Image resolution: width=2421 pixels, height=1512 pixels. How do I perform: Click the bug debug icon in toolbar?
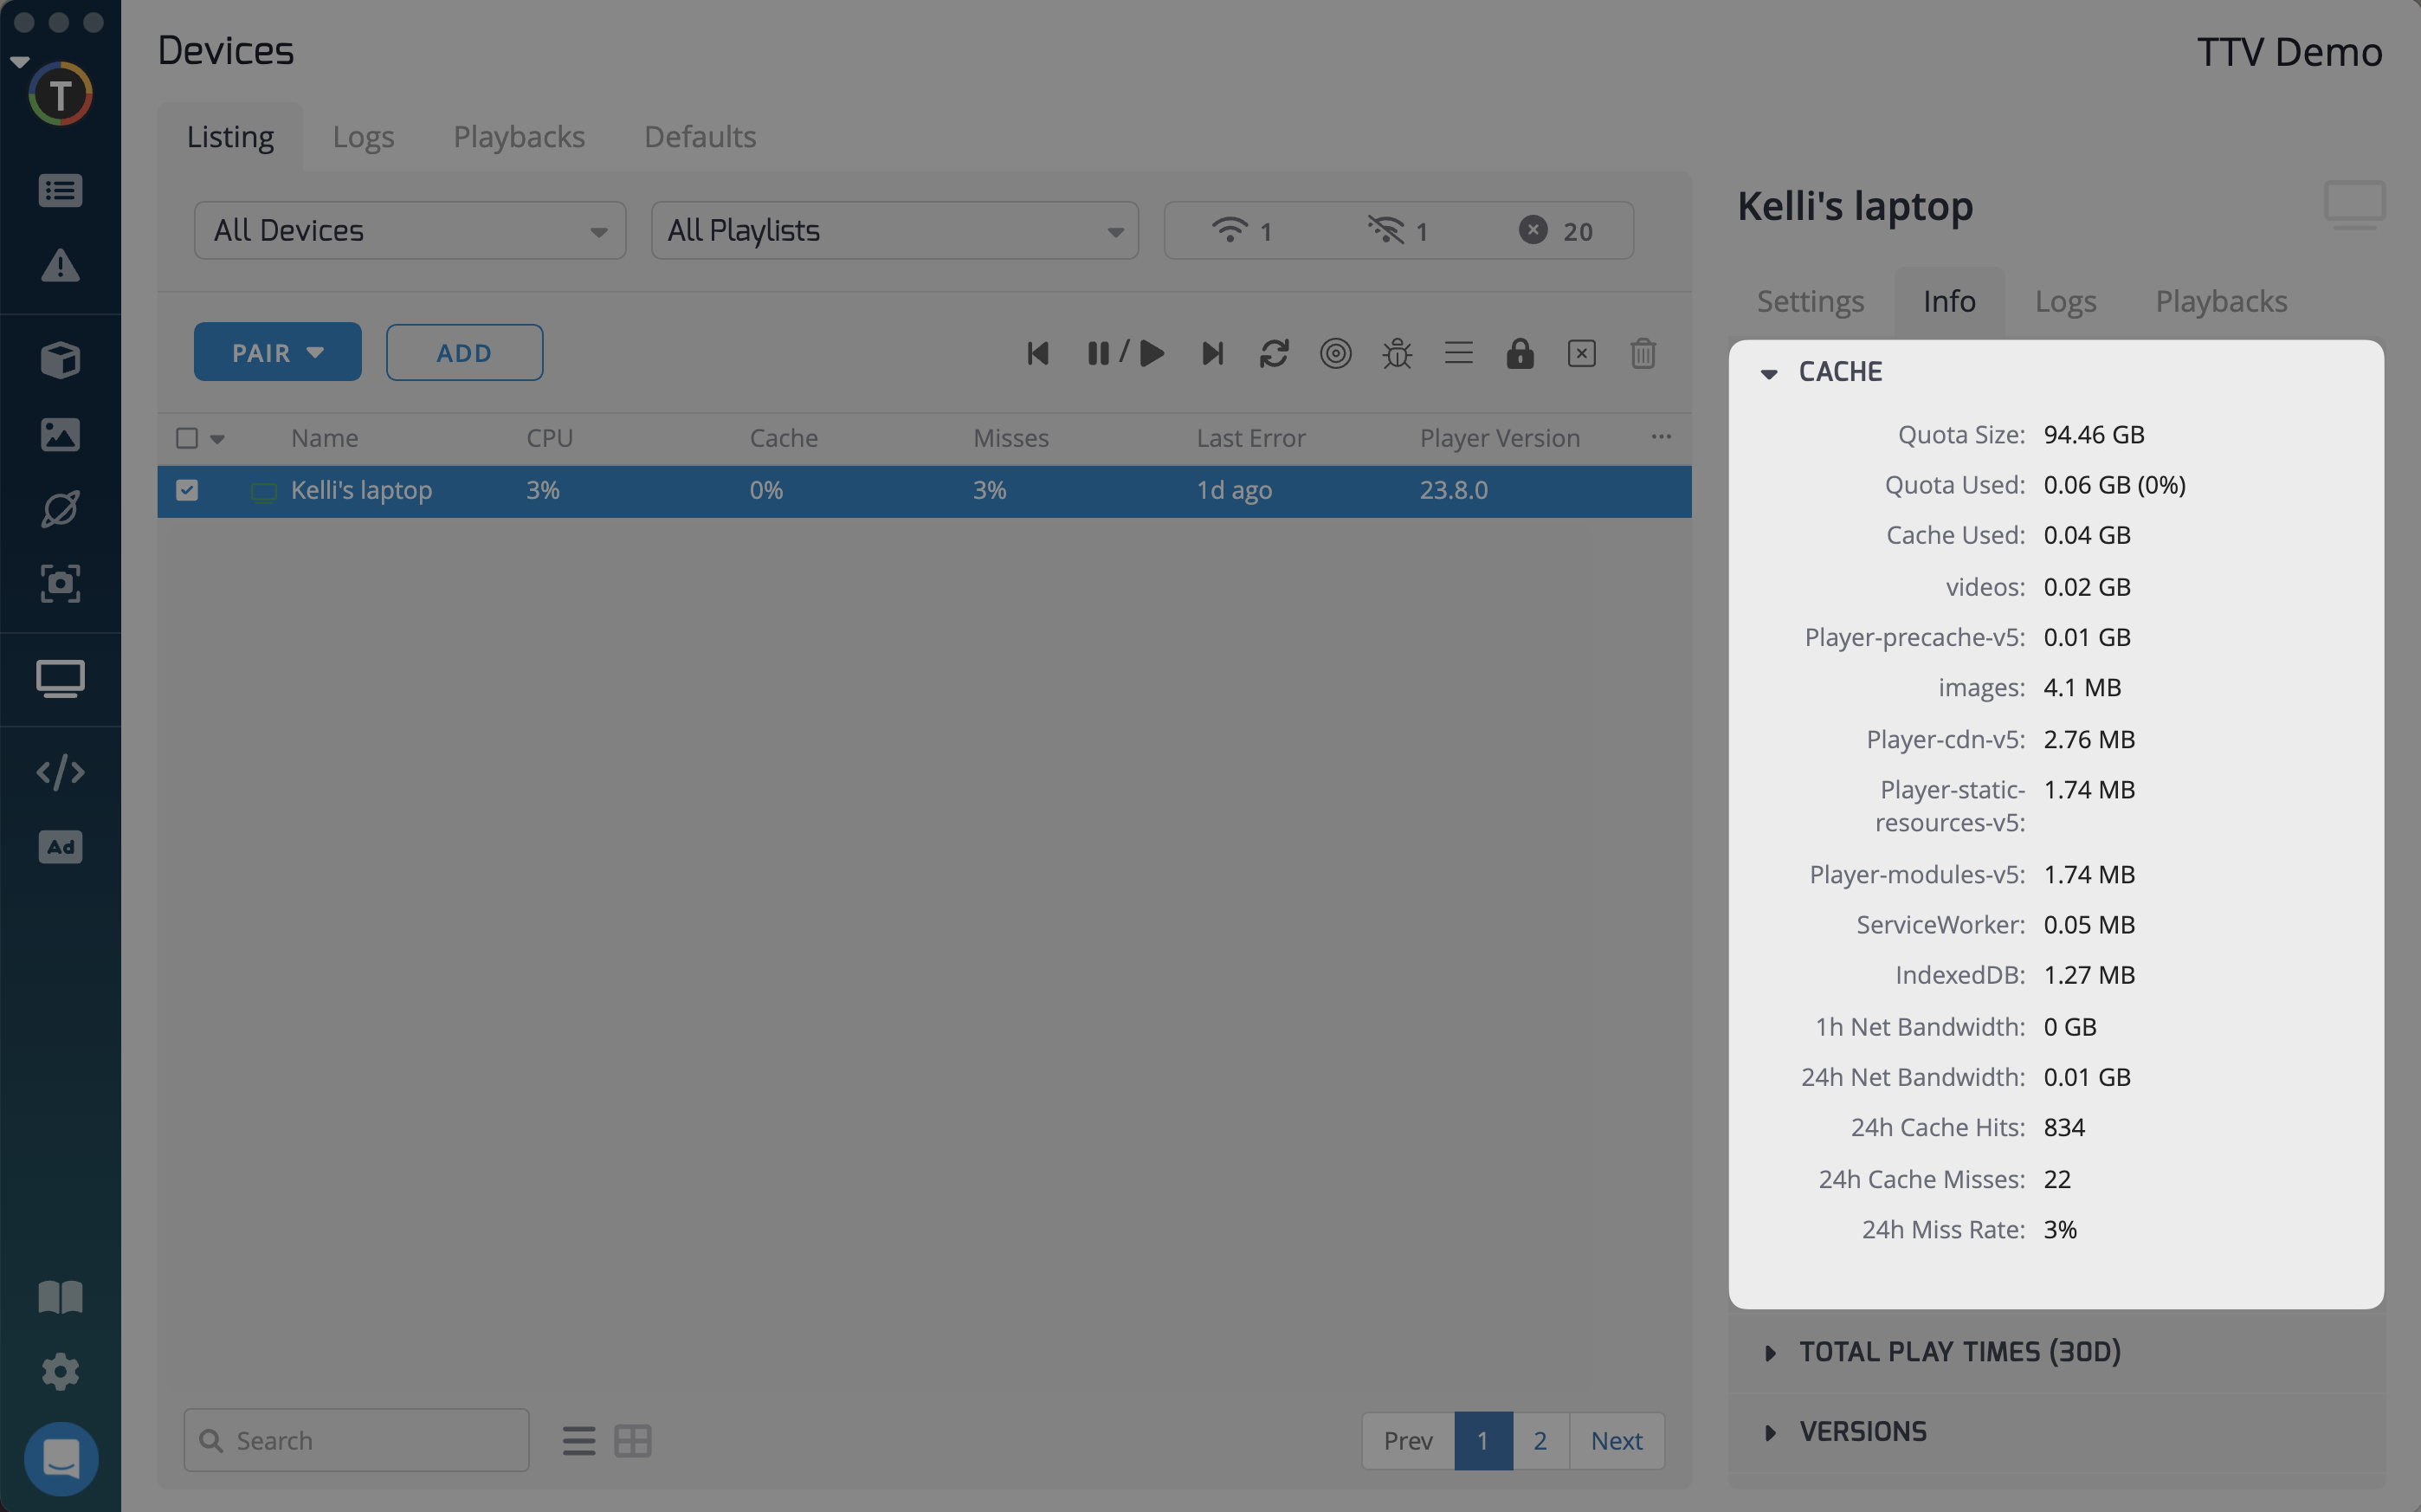click(1397, 353)
